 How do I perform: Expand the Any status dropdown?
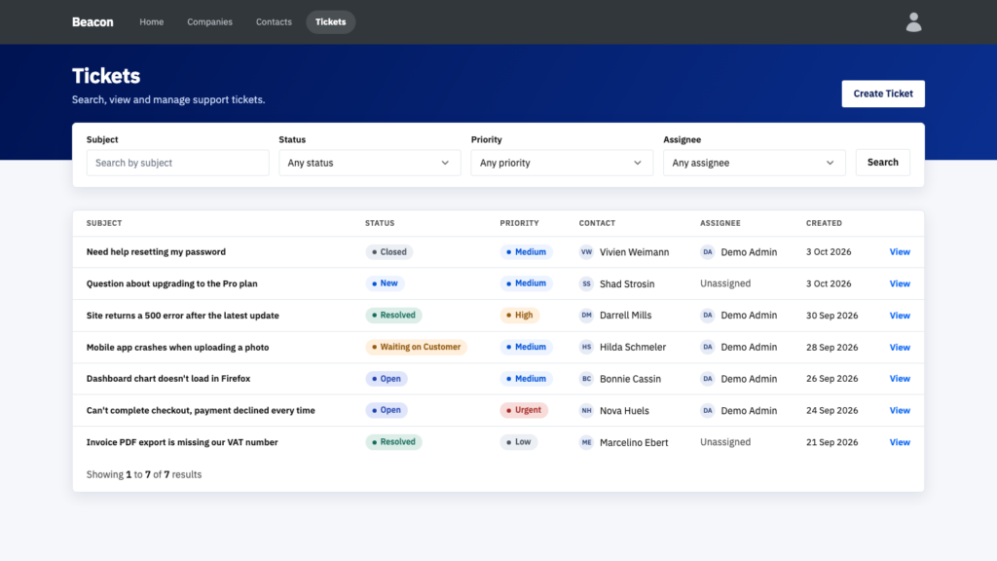tap(369, 163)
